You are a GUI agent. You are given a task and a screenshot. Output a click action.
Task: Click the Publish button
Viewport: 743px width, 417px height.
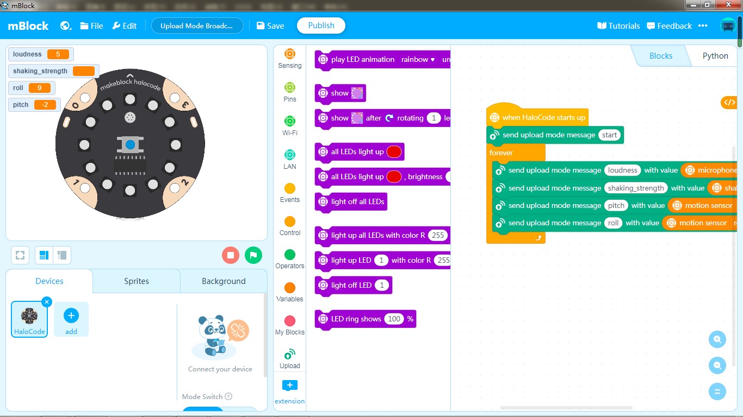point(321,25)
